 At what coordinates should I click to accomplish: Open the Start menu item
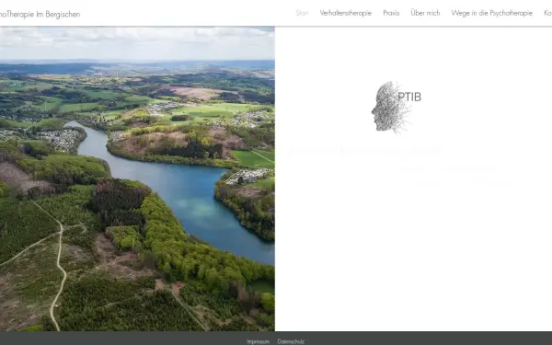click(x=302, y=13)
